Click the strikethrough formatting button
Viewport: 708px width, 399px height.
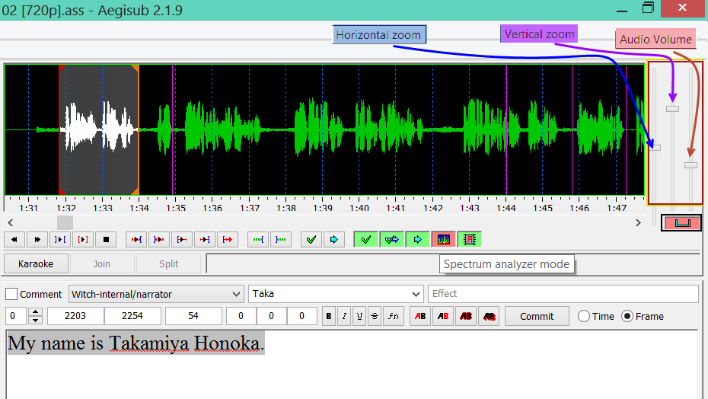tap(374, 317)
